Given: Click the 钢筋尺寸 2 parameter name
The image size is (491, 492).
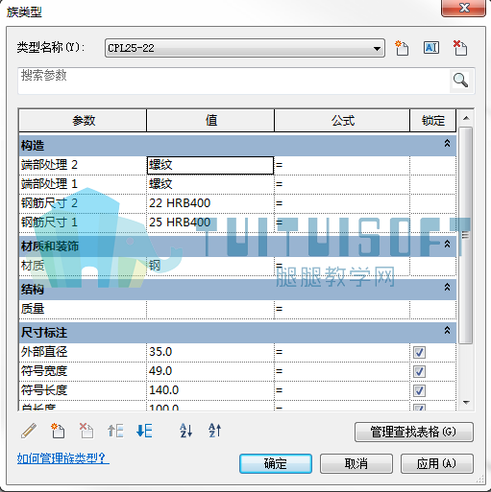Looking at the screenshot, I should (x=50, y=203).
